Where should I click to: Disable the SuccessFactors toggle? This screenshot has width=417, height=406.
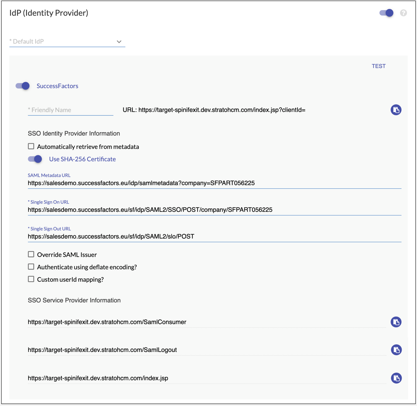coord(23,86)
